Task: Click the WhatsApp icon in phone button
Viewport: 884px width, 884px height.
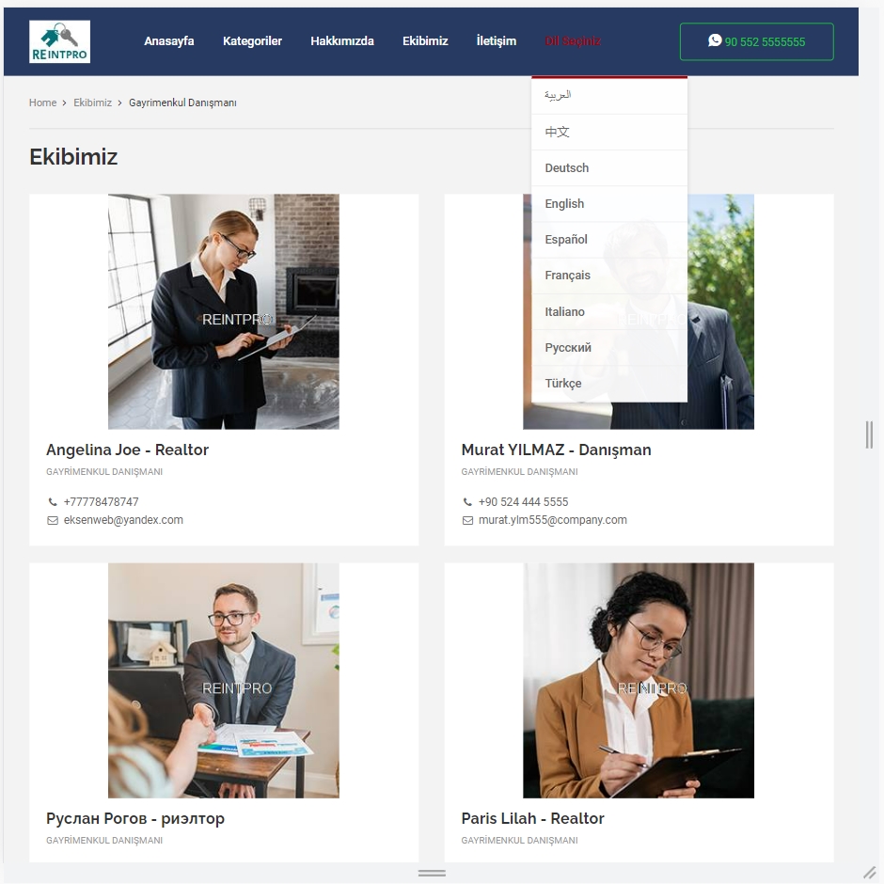Action: point(715,40)
